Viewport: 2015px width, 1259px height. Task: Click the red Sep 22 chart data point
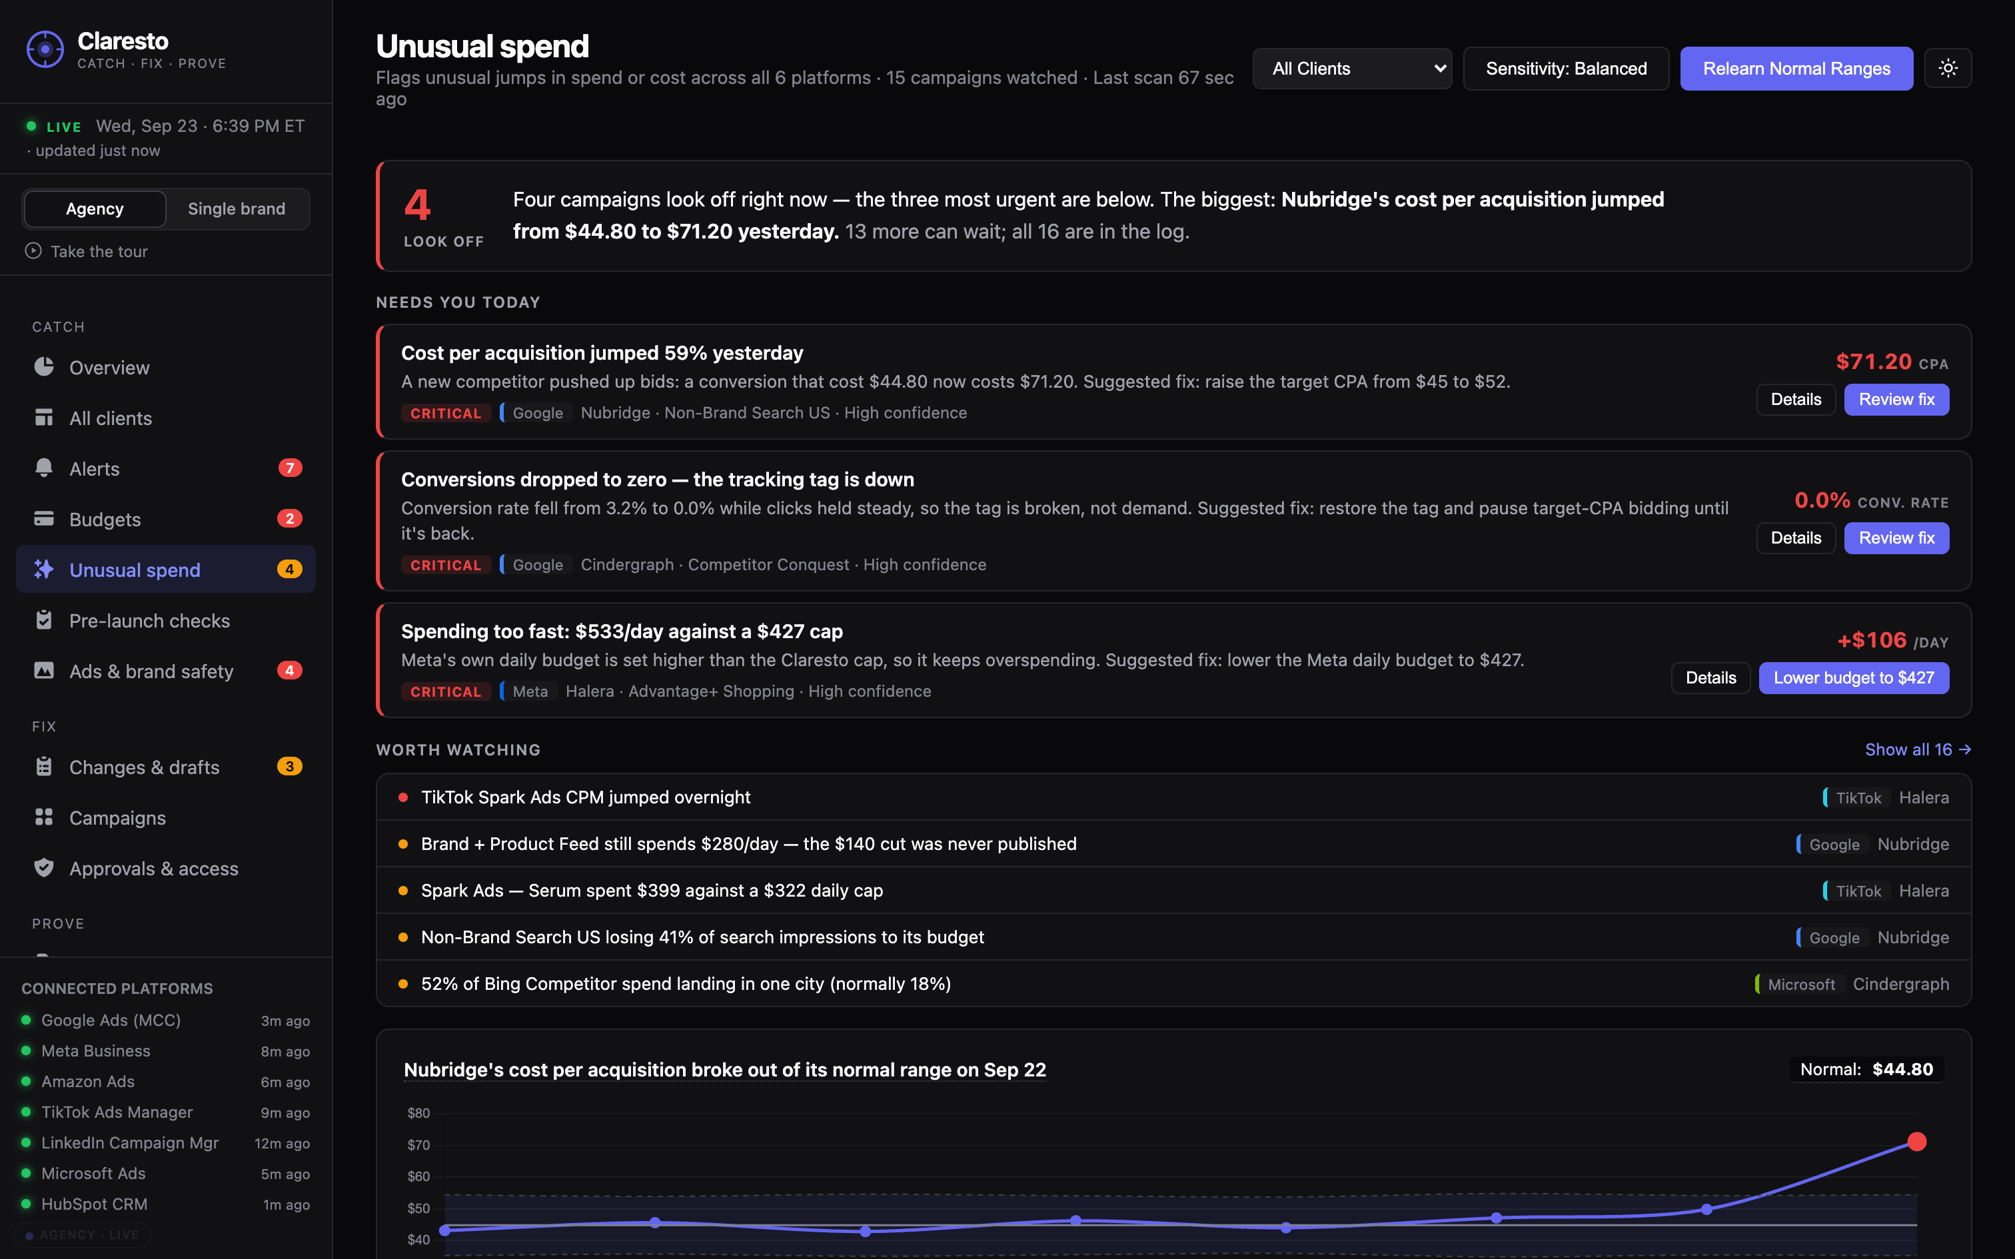[1917, 1142]
